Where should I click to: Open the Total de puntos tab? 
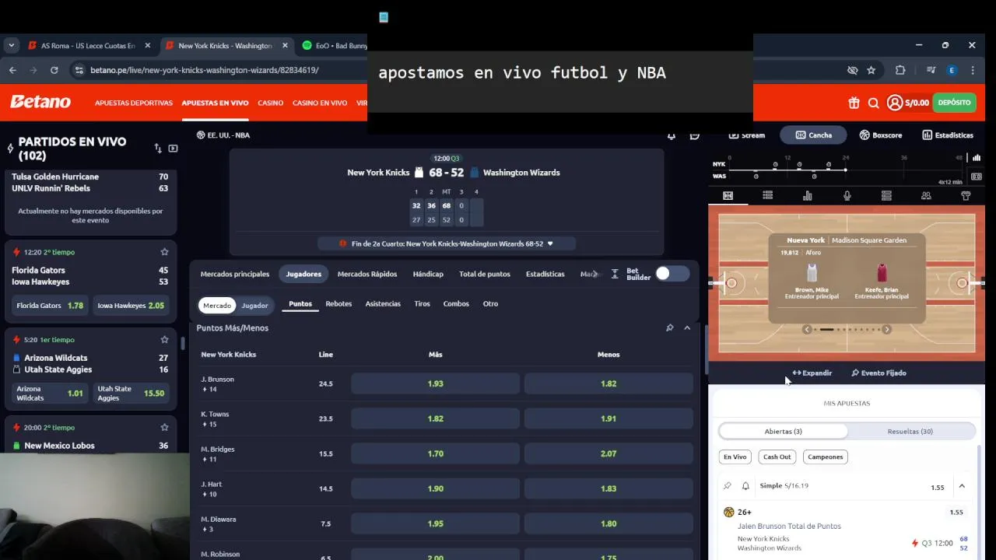click(x=485, y=274)
